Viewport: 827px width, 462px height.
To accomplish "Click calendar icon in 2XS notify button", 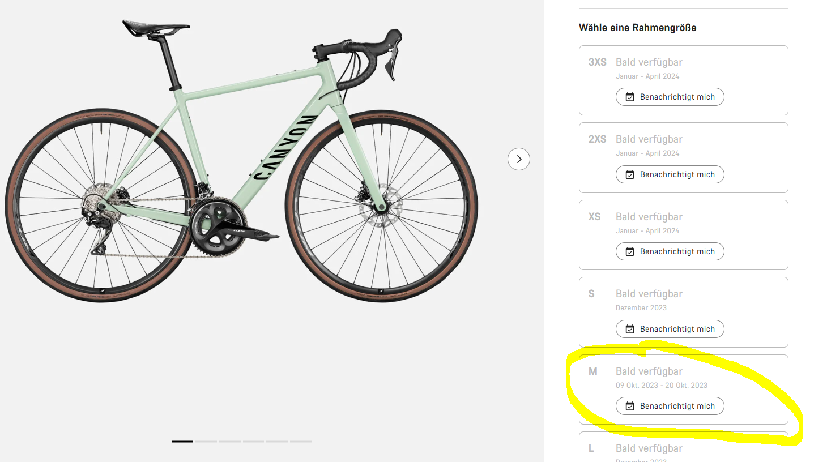I will [x=630, y=174].
